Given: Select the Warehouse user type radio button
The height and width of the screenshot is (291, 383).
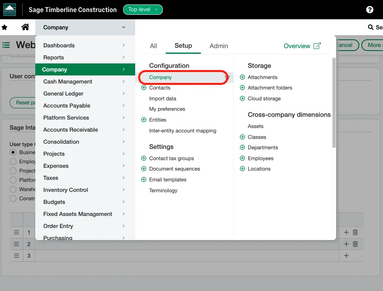Looking at the screenshot, I should point(13,189).
